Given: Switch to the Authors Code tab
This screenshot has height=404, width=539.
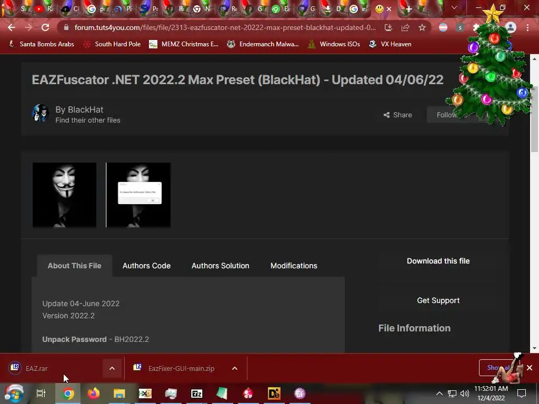Looking at the screenshot, I should click(146, 266).
